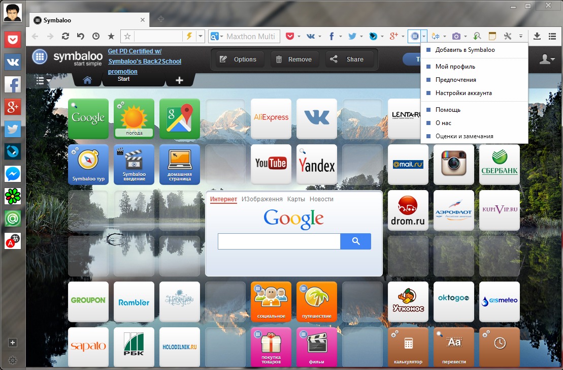Click the Symbaloo home icon above the webmix
Viewport: 563px width, 370px height.
[x=86, y=80]
